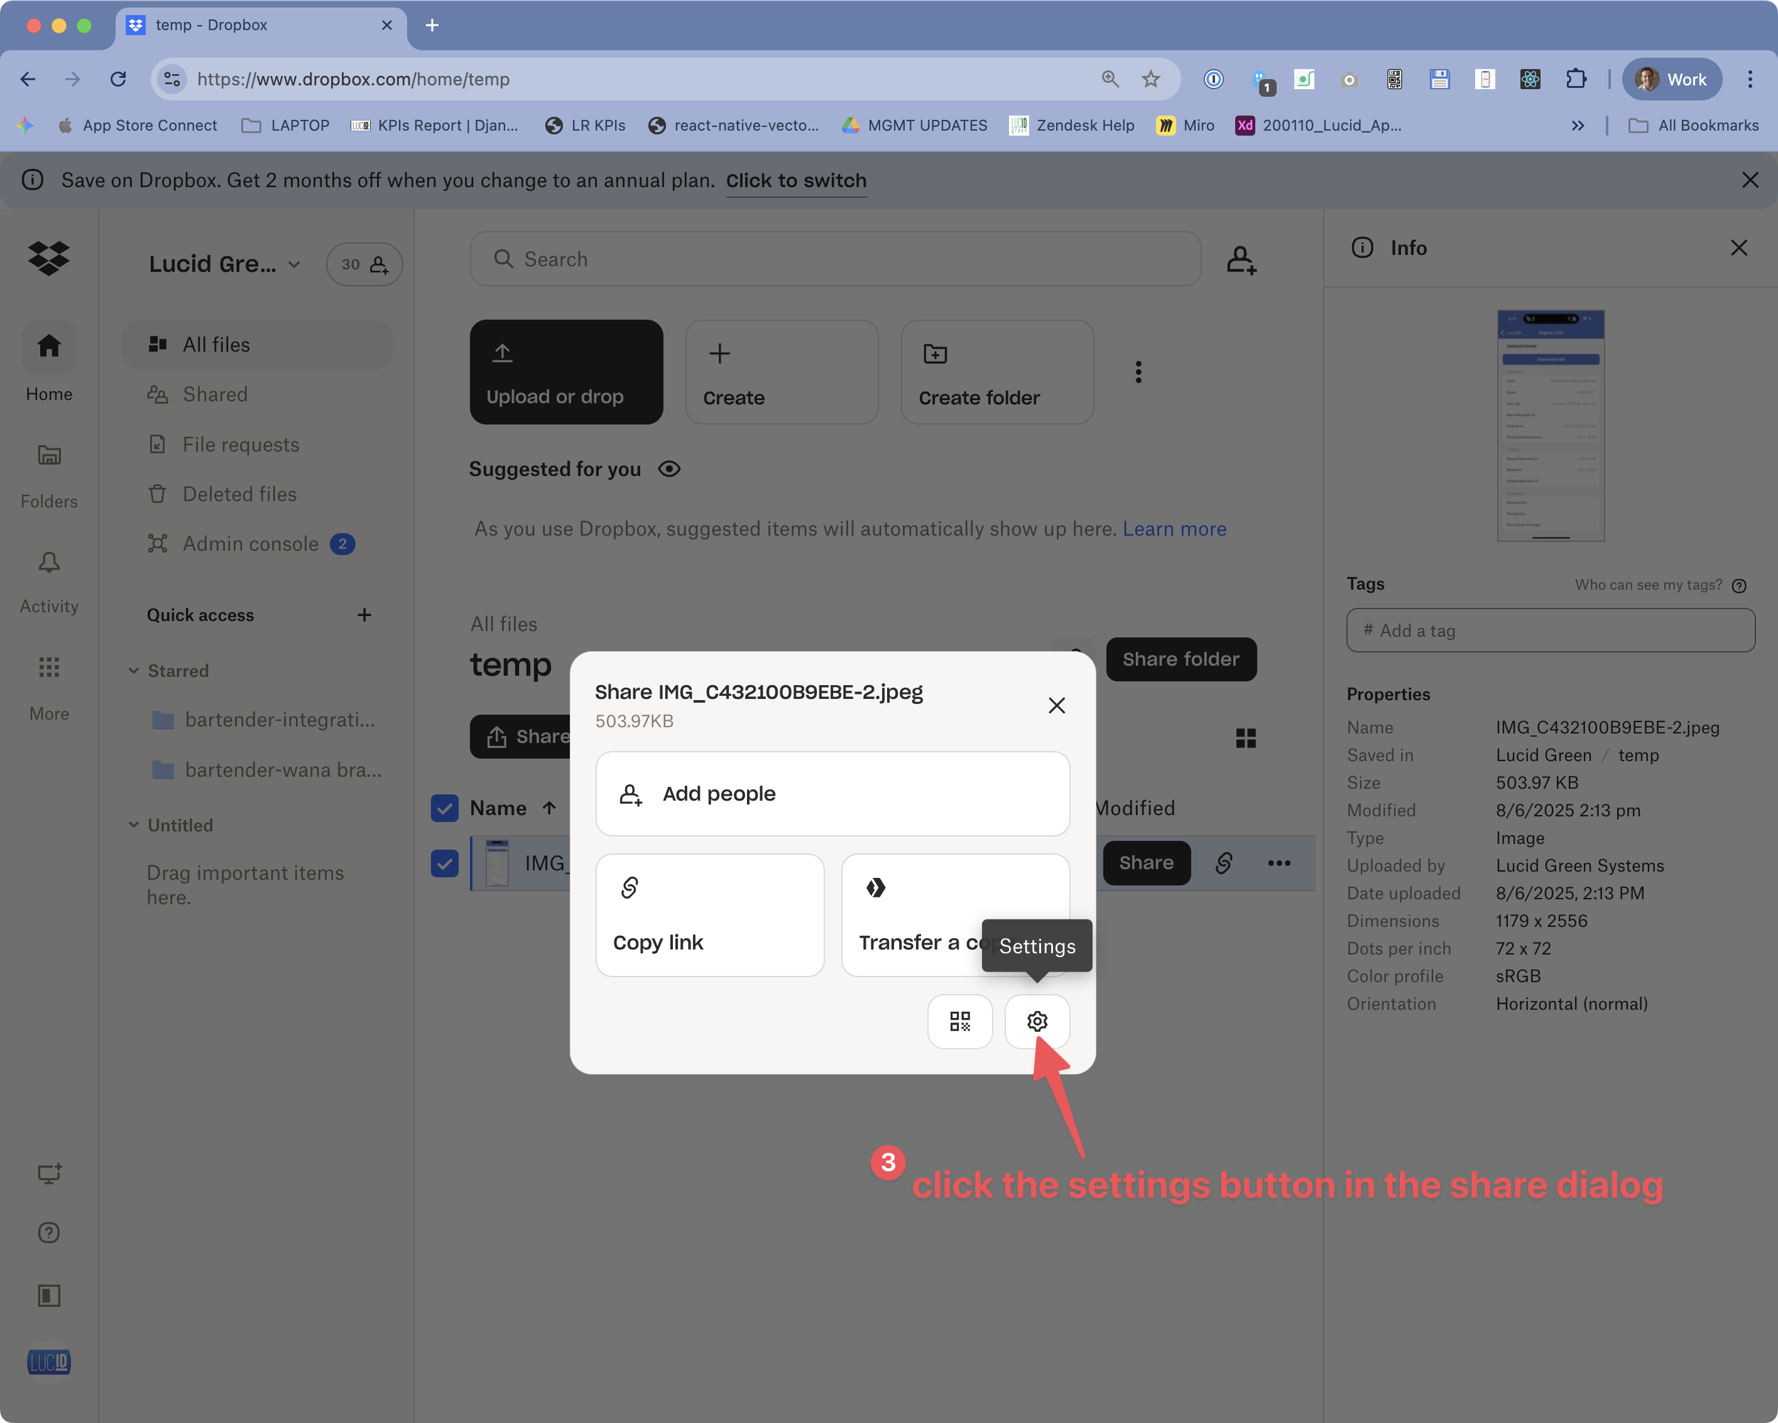Collapse the Starred section
The image size is (1778, 1423).
click(x=134, y=670)
